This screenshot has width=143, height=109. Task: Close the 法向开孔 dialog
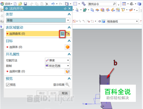point(69,9)
